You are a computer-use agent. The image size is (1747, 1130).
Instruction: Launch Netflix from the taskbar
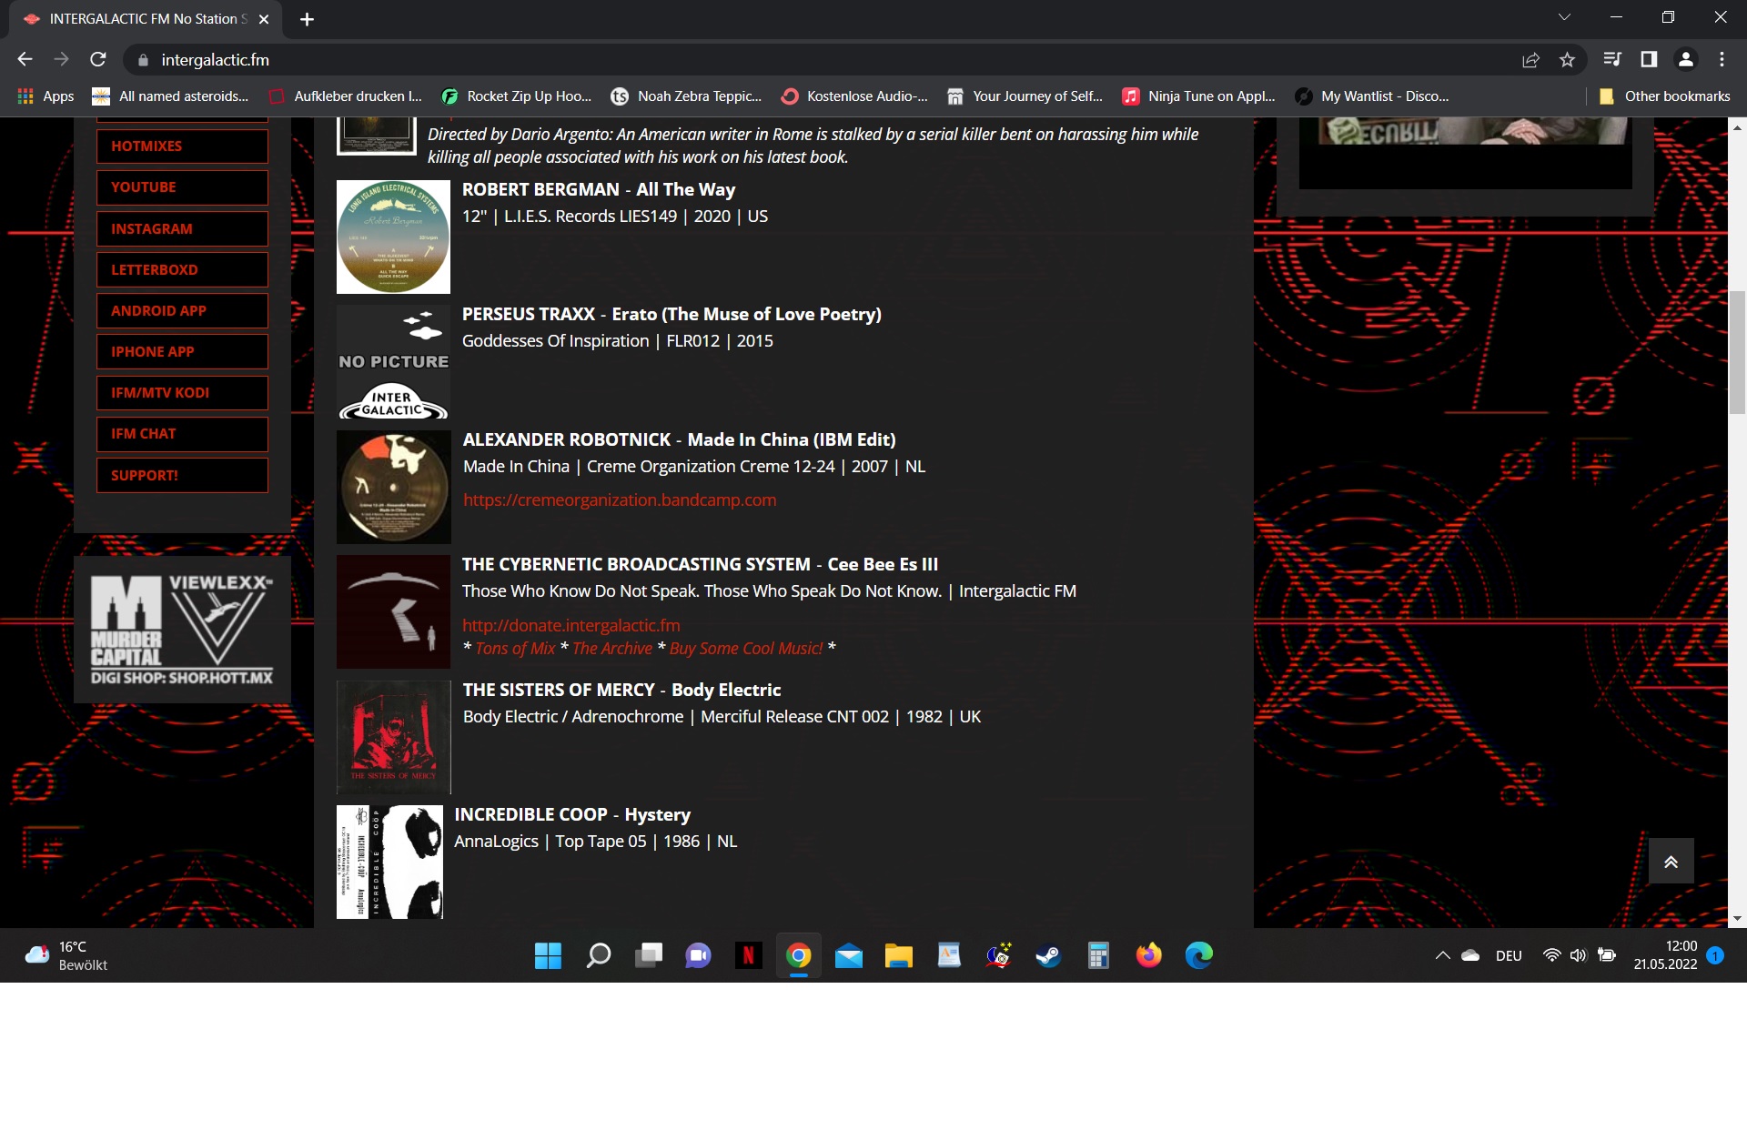click(x=748, y=955)
